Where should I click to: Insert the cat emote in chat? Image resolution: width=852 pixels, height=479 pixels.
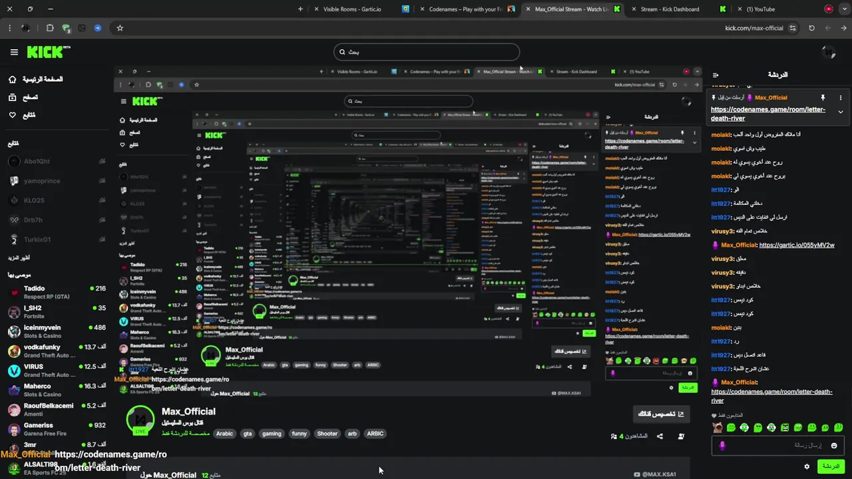718,427
